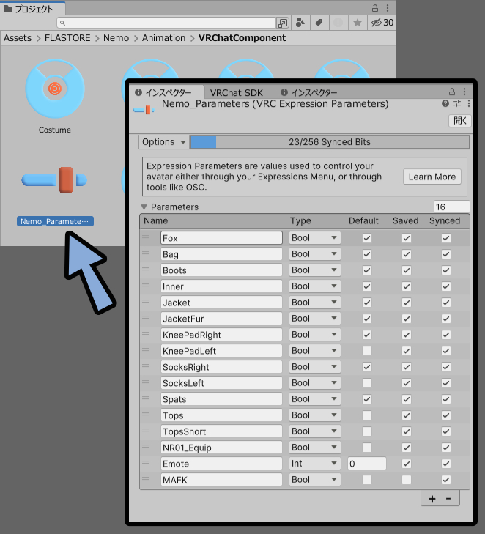
Task: Click the 開く (Open) button
Action: point(460,121)
